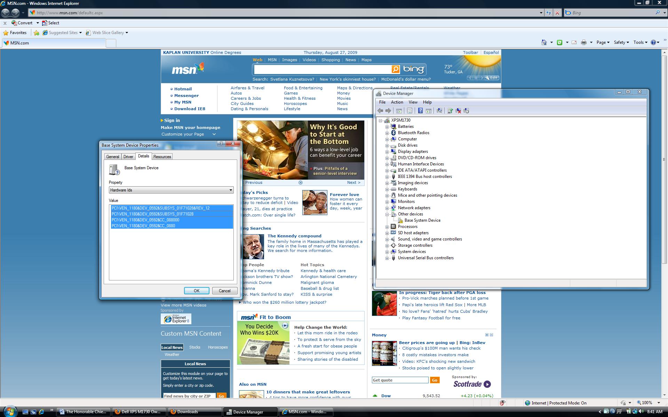This screenshot has width=668, height=417.
Task: Click the warning icon beside Base System Device
Action: 400,220
